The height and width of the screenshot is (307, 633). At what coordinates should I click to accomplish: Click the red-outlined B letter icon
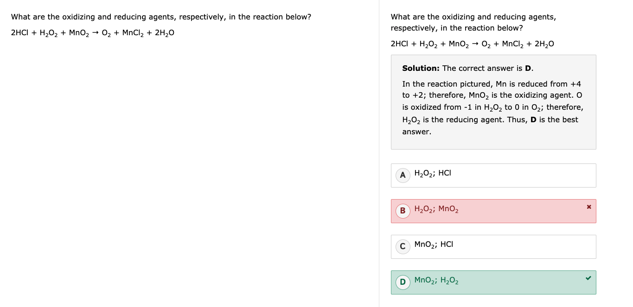pyautogui.click(x=403, y=211)
